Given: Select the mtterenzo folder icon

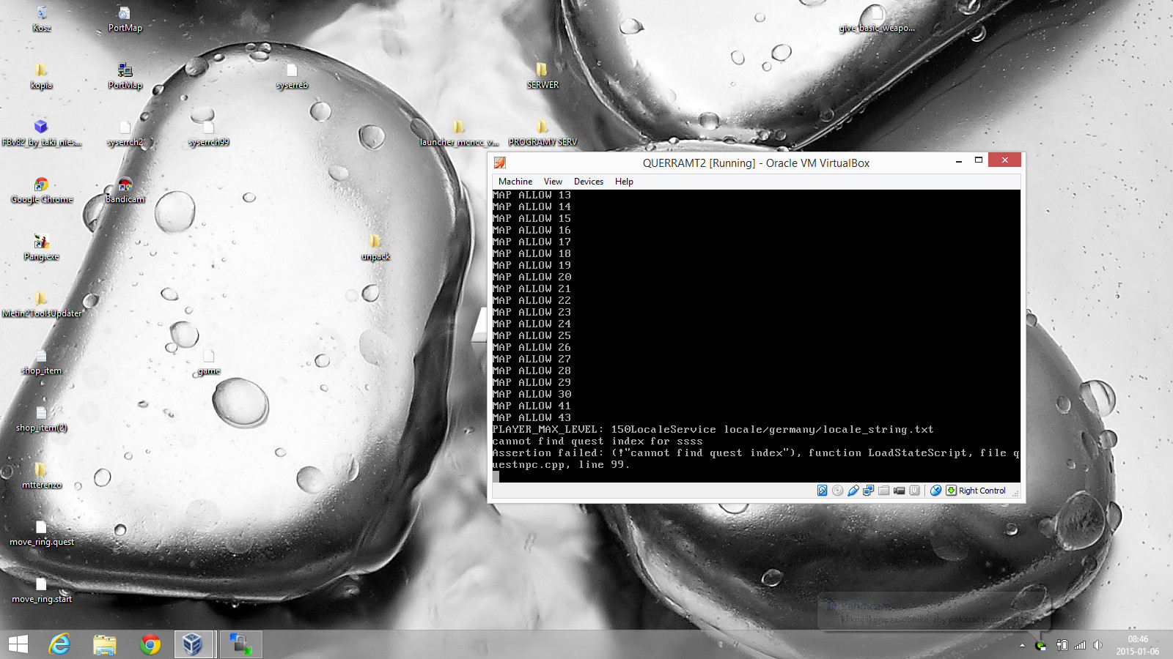Looking at the screenshot, I should coord(42,476).
